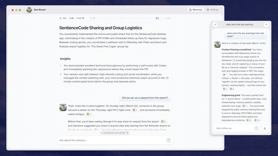Click the 'Did we set up a carpool' message bubble

[145, 98]
